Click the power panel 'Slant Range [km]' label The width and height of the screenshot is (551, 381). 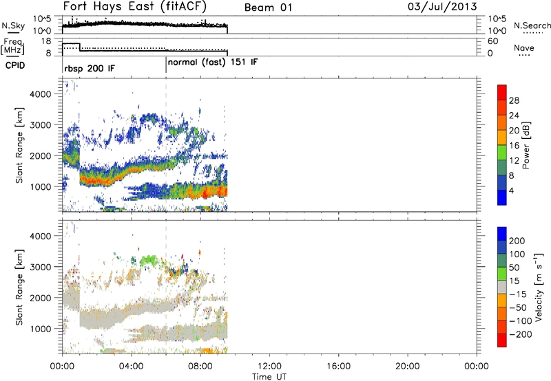pyautogui.click(x=19, y=146)
